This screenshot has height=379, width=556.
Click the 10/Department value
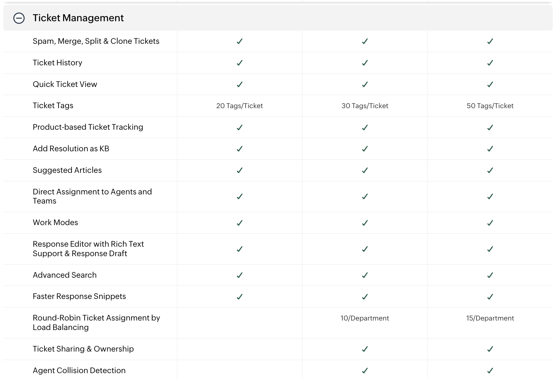click(x=365, y=318)
